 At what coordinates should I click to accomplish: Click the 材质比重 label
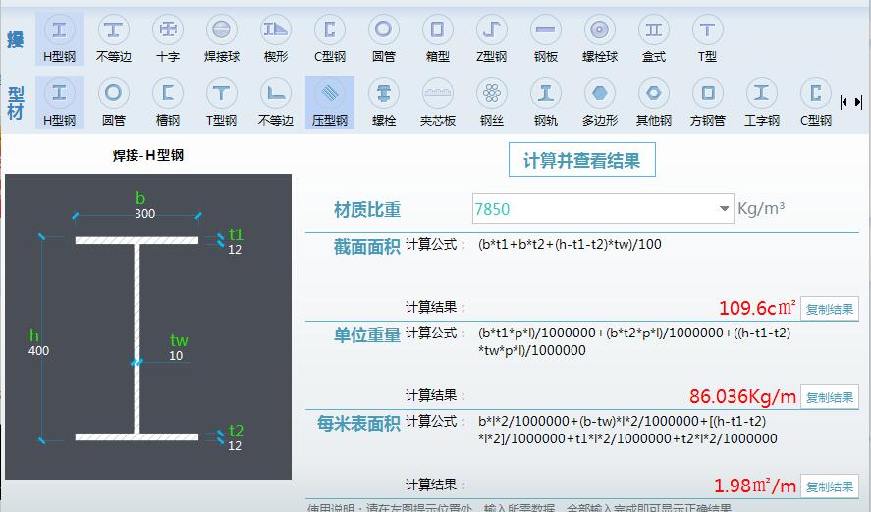pyautogui.click(x=367, y=209)
